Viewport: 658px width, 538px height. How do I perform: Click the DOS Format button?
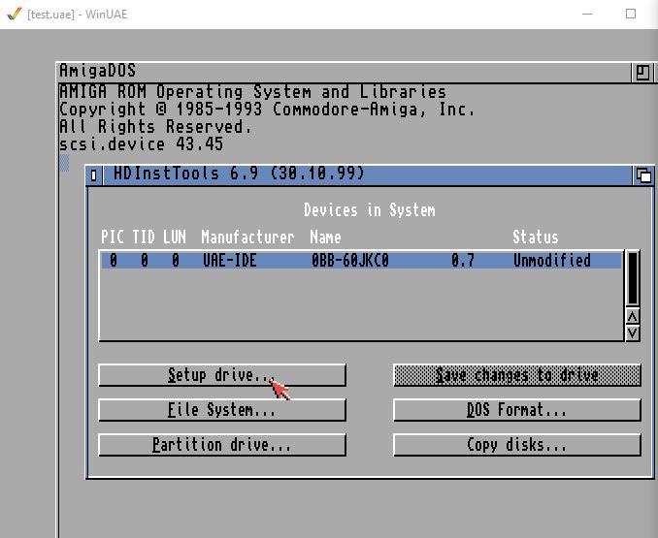coord(517,410)
